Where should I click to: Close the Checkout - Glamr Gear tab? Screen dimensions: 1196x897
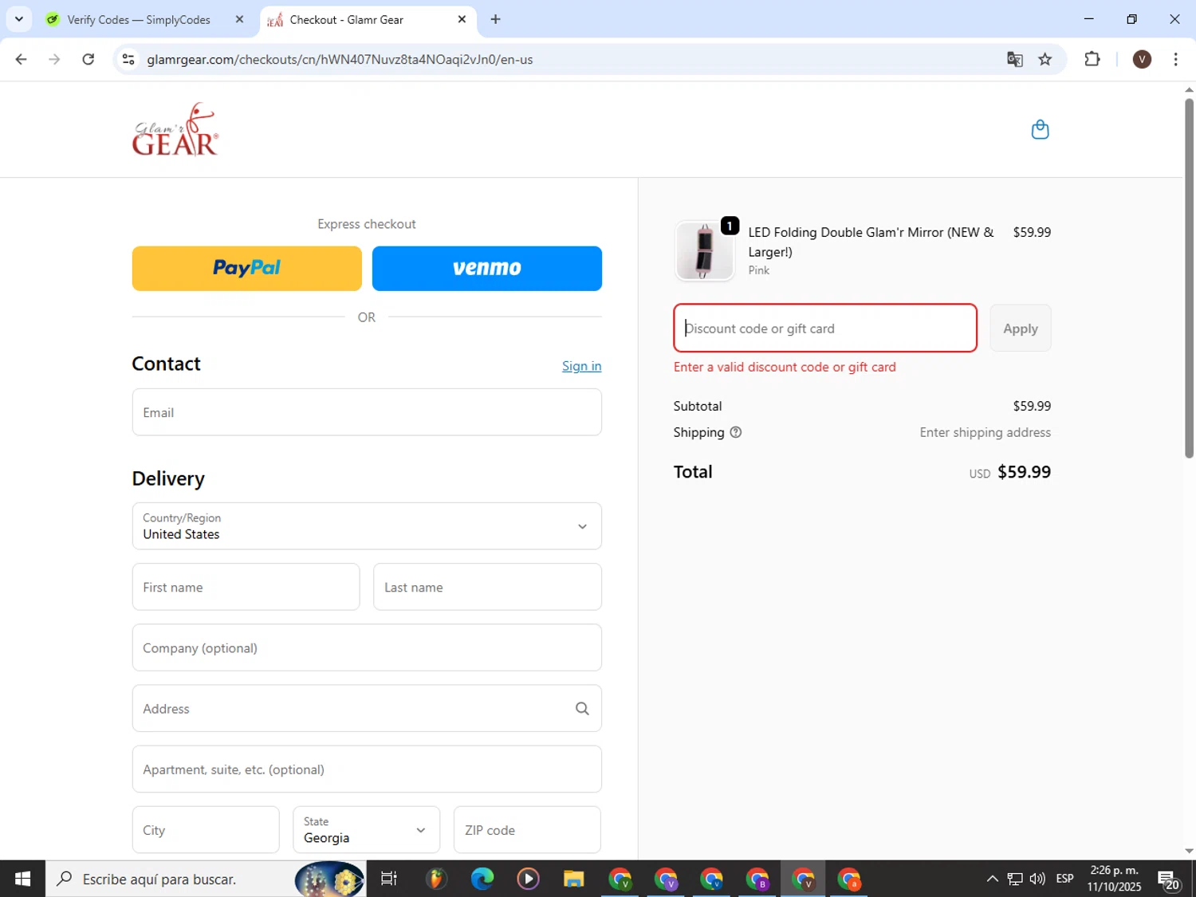(x=462, y=19)
